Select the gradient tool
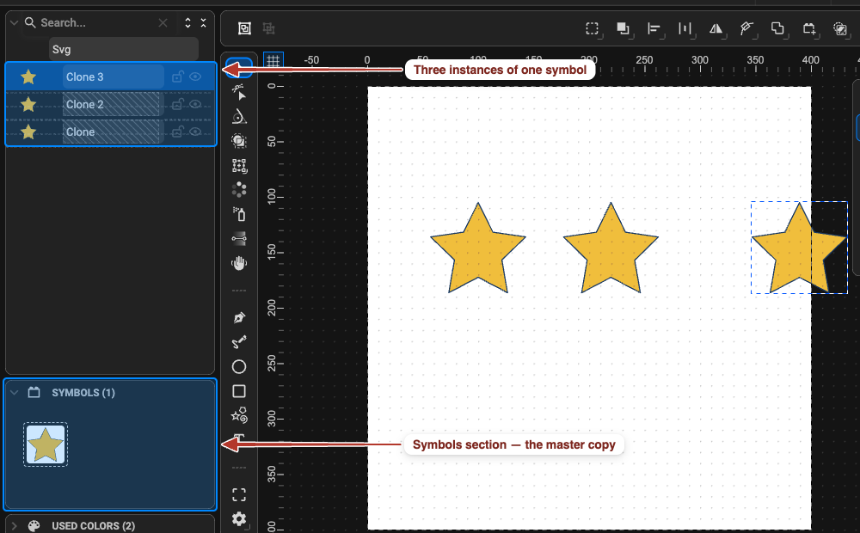 (238, 238)
